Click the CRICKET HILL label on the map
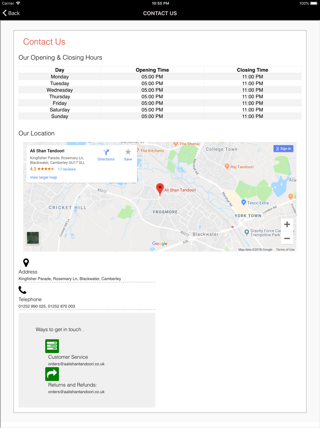Viewport: 320px width, 428px height. coord(68,208)
